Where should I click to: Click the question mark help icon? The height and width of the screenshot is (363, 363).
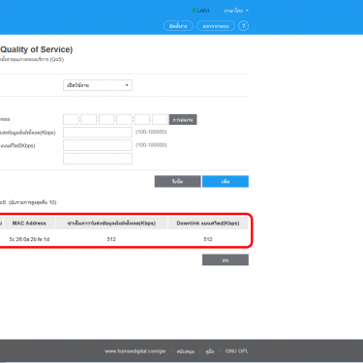(x=243, y=26)
